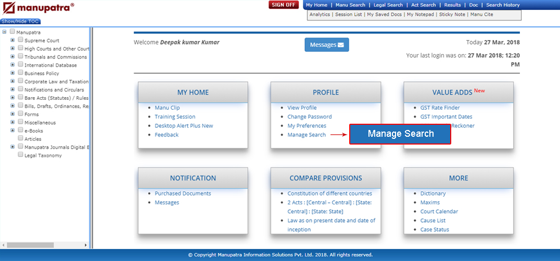This screenshot has width=560, height=261.
Task: Tick the Articles checkbox
Action: [x=20, y=138]
